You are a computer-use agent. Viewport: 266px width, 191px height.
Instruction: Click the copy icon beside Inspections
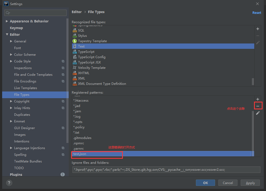click(x=63, y=68)
